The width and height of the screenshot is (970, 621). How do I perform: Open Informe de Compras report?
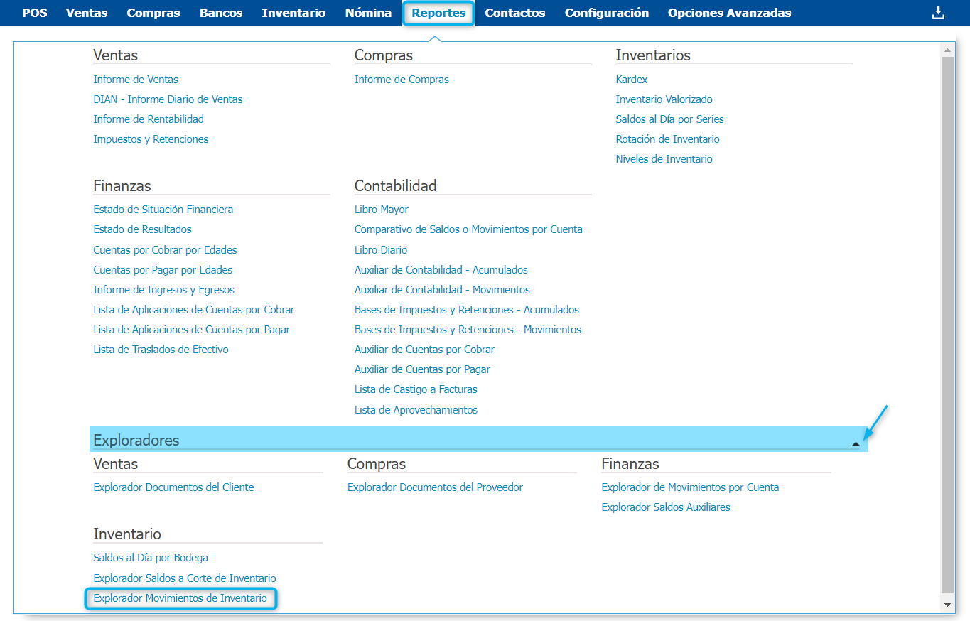tap(402, 80)
